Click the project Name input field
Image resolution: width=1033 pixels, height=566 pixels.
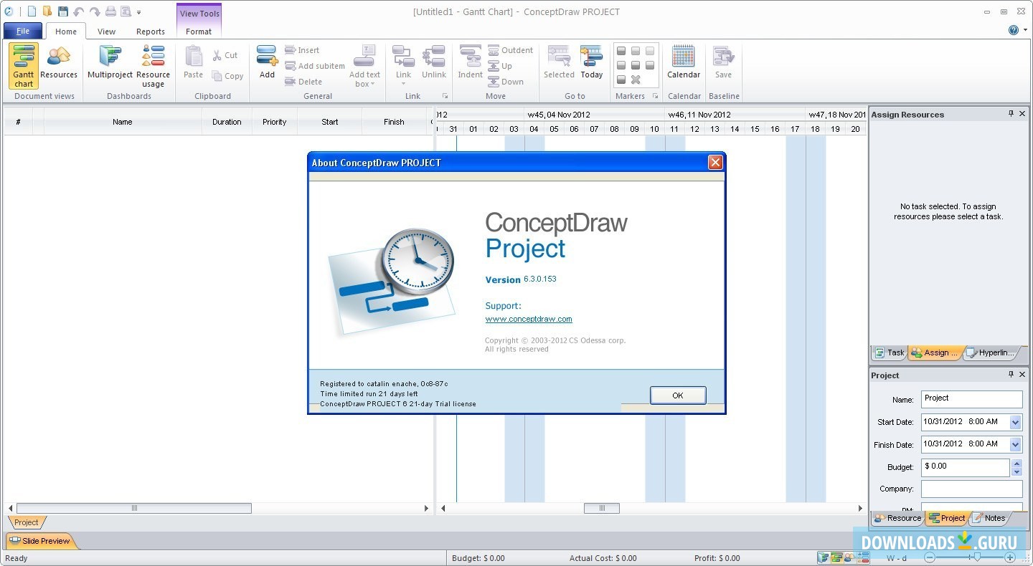pyautogui.click(x=971, y=399)
